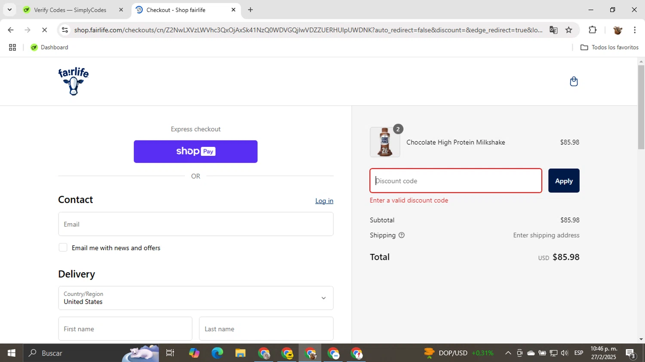Click the taskbar clock showing 10:46 p. m.
This screenshot has height=362, width=645.
click(604, 353)
